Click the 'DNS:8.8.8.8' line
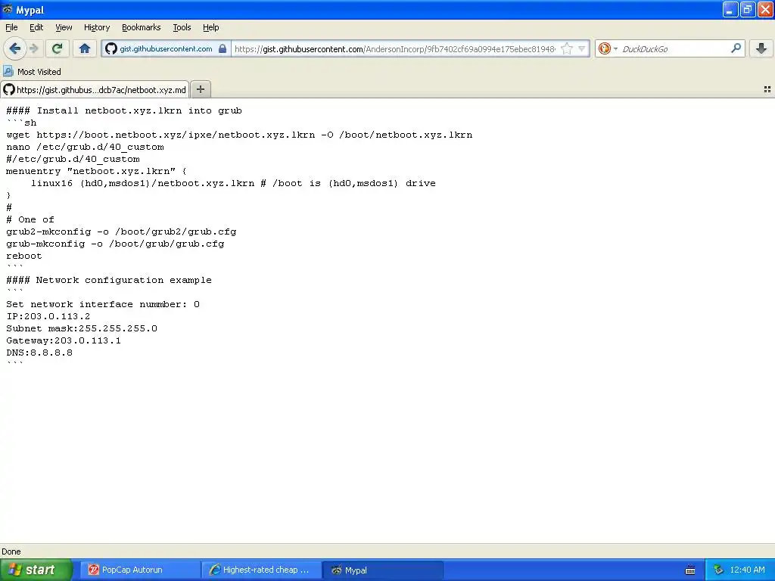 [x=39, y=353]
